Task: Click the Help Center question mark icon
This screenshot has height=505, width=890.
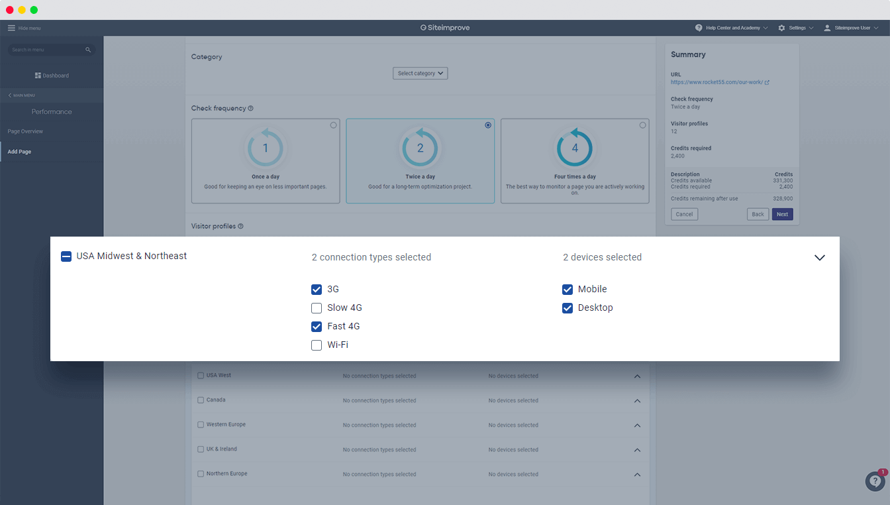Action: 699,28
